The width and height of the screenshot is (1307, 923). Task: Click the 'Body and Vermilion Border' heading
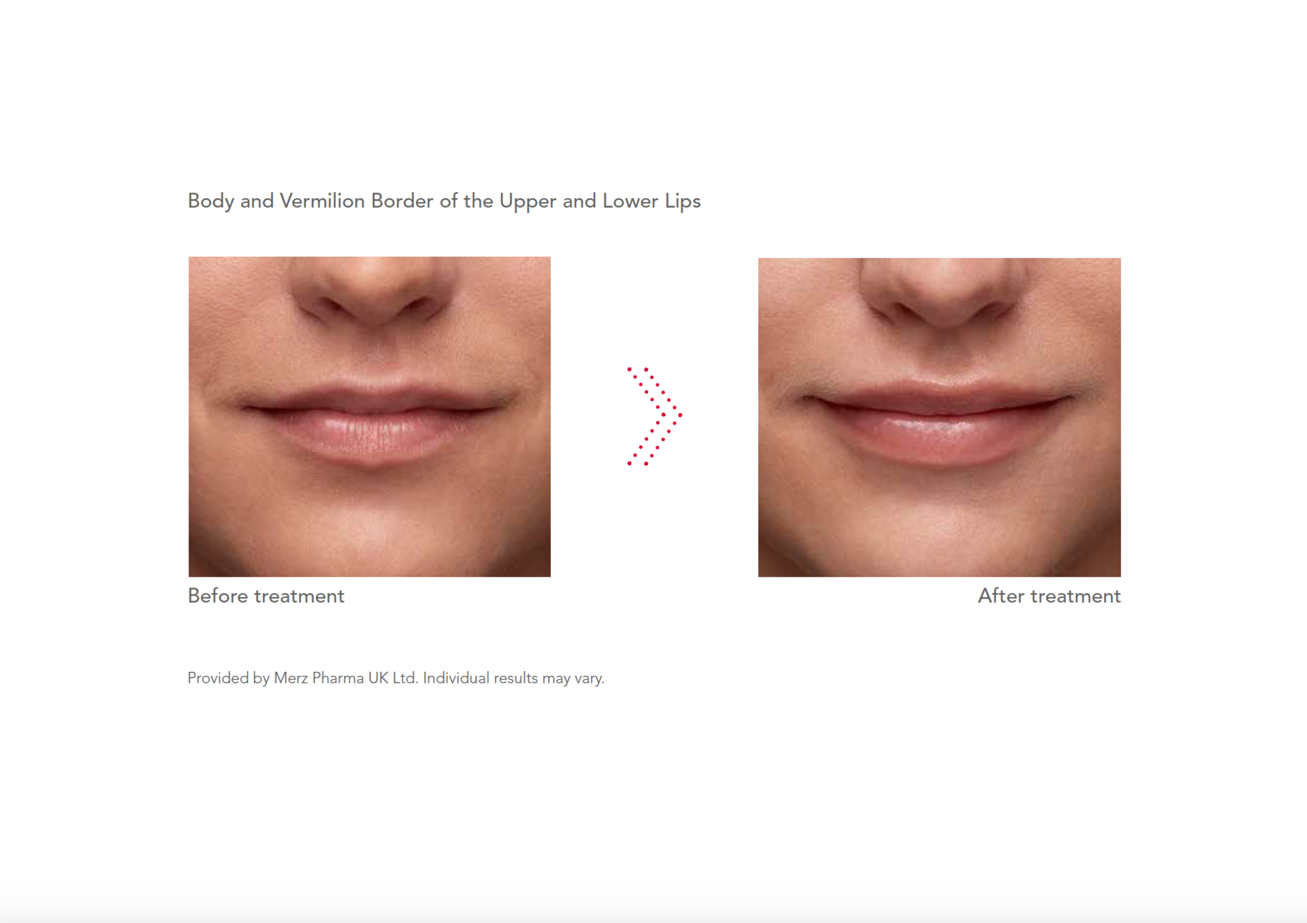[444, 201]
